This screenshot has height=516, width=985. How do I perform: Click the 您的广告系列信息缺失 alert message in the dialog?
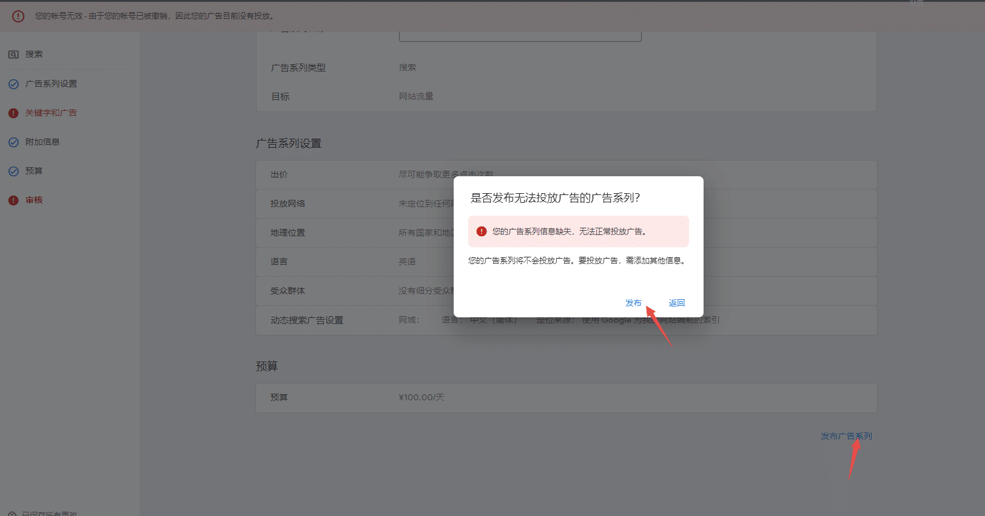point(570,231)
